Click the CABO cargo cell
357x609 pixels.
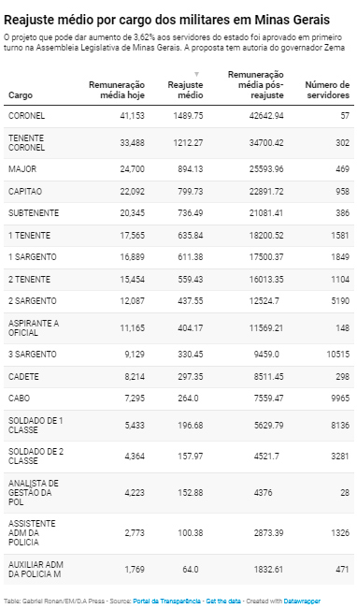click(x=19, y=399)
